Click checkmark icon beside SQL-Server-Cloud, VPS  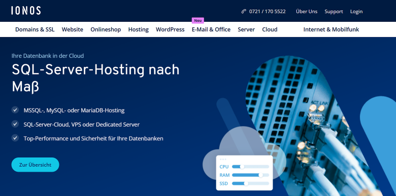(x=15, y=124)
